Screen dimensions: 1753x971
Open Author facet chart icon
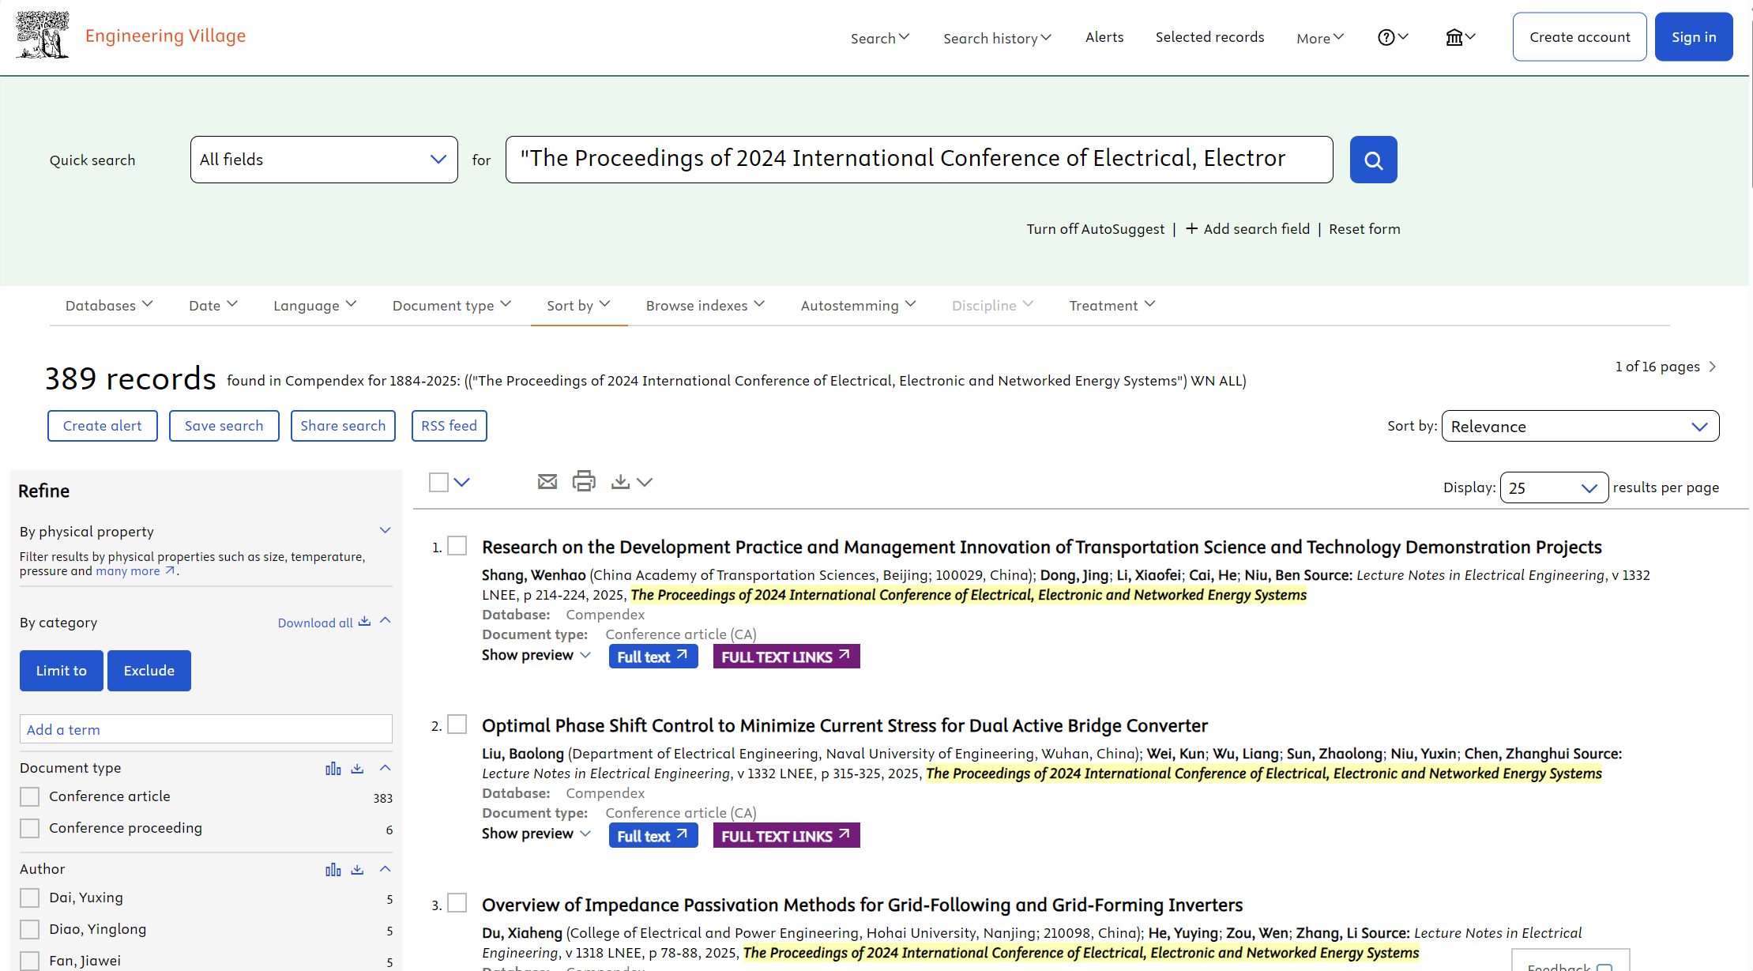tap(333, 869)
